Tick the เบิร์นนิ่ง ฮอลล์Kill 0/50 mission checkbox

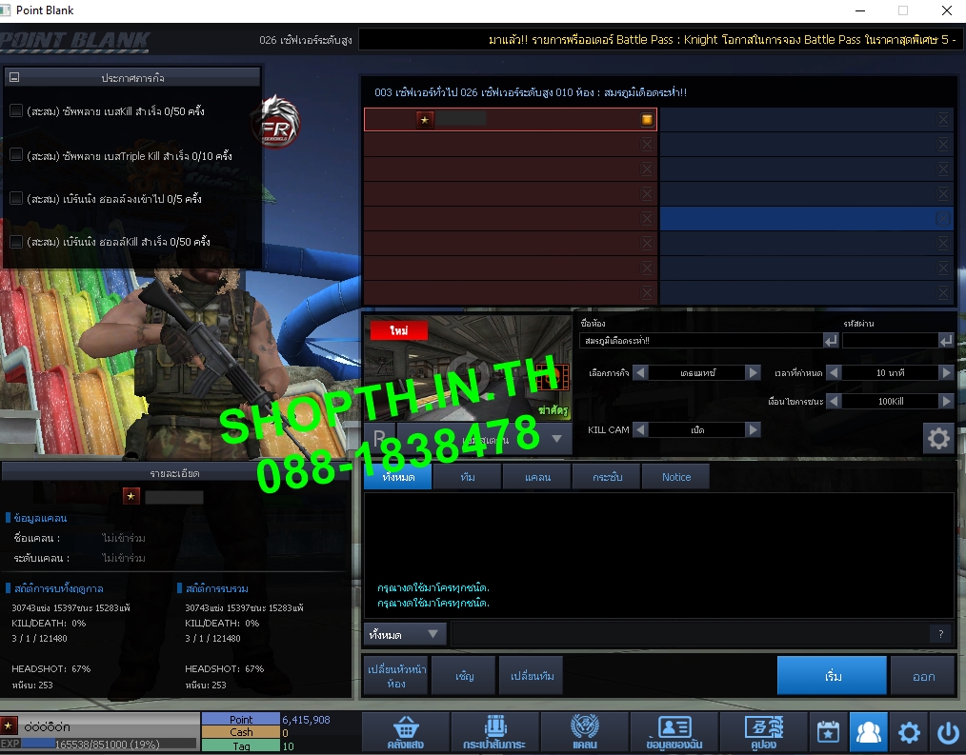click(x=16, y=242)
